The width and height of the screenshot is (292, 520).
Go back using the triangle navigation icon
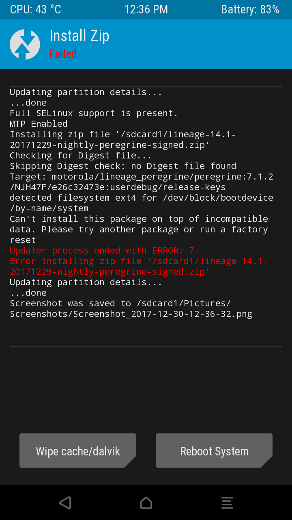coord(65,503)
